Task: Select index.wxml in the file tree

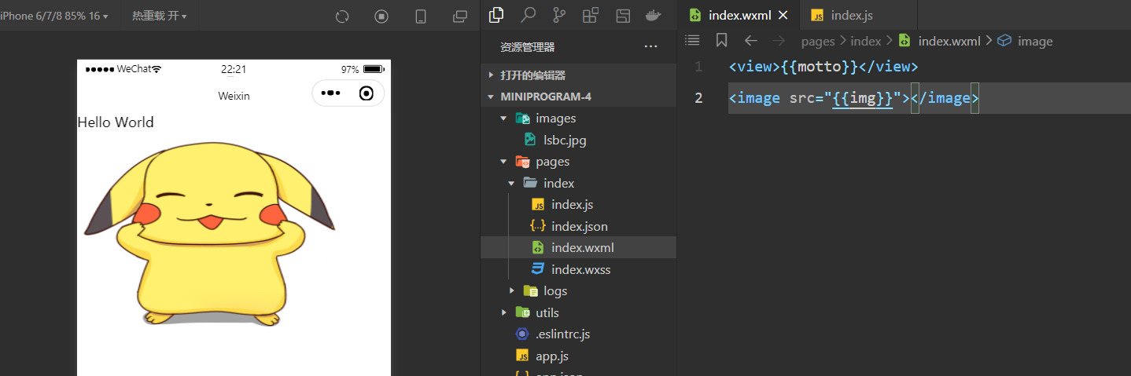Action: [x=578, y=248]
